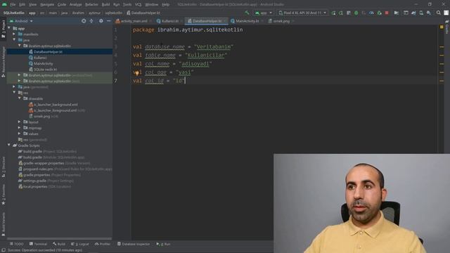This screenshot has width=450, height=253.
Task: Open the File menu
Action: [13, 5]
